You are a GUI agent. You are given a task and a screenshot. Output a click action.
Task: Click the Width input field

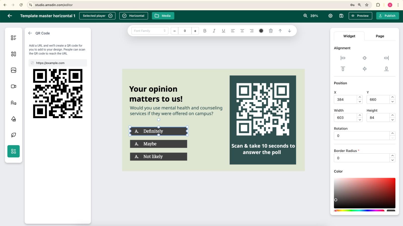click(x=345, y=117)
